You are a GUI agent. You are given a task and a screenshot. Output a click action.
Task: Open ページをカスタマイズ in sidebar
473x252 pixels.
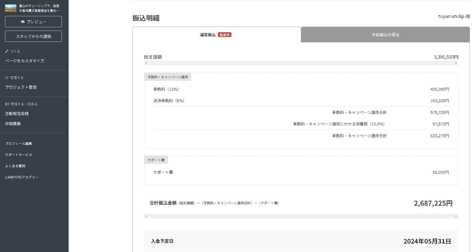tap(25, 61)
